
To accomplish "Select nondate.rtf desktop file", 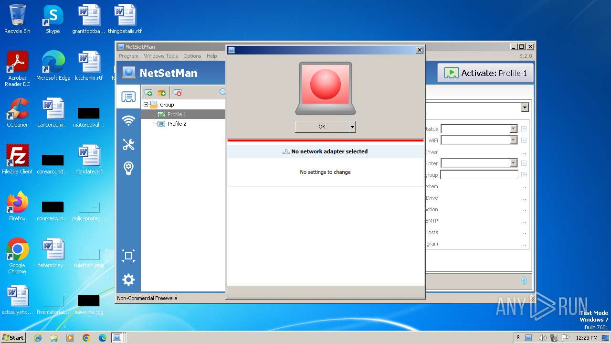I will (89, 160).
